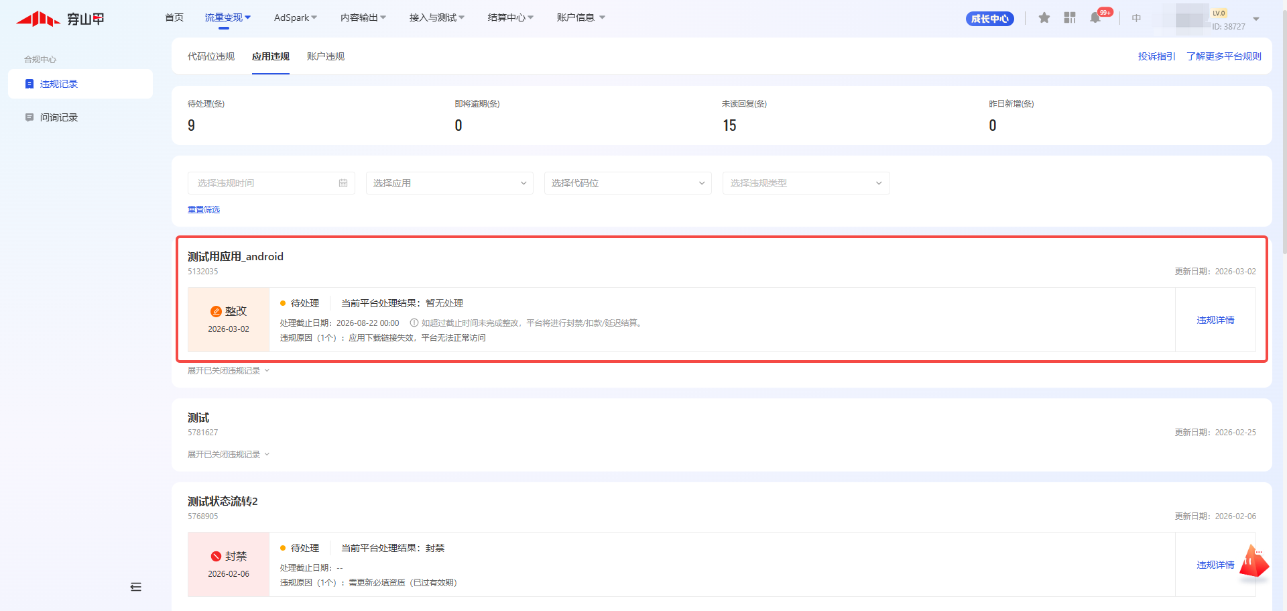Click the info icon beside the deadline notice
This screenshot has width=1287, height=611.
point(414,323)
